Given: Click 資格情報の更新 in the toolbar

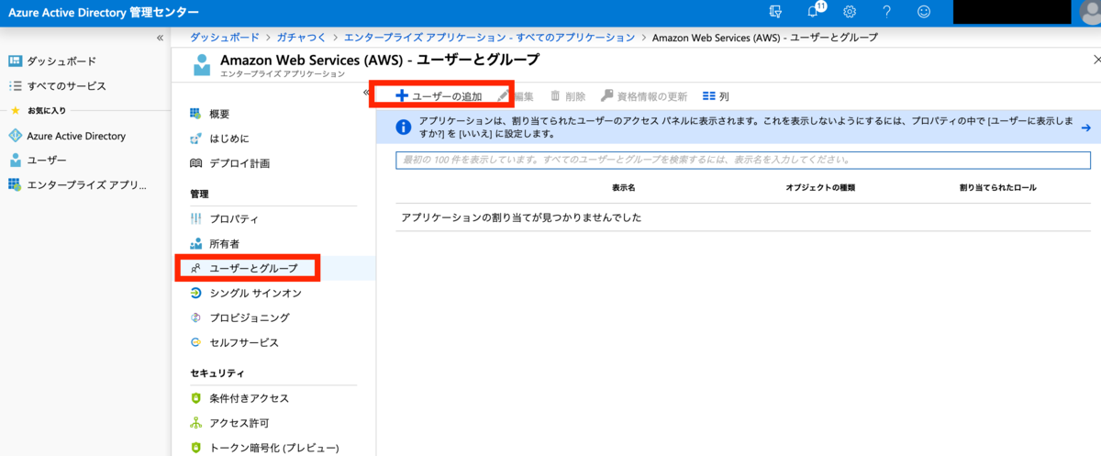Looking at the screenshot, I should coord(643,95).
